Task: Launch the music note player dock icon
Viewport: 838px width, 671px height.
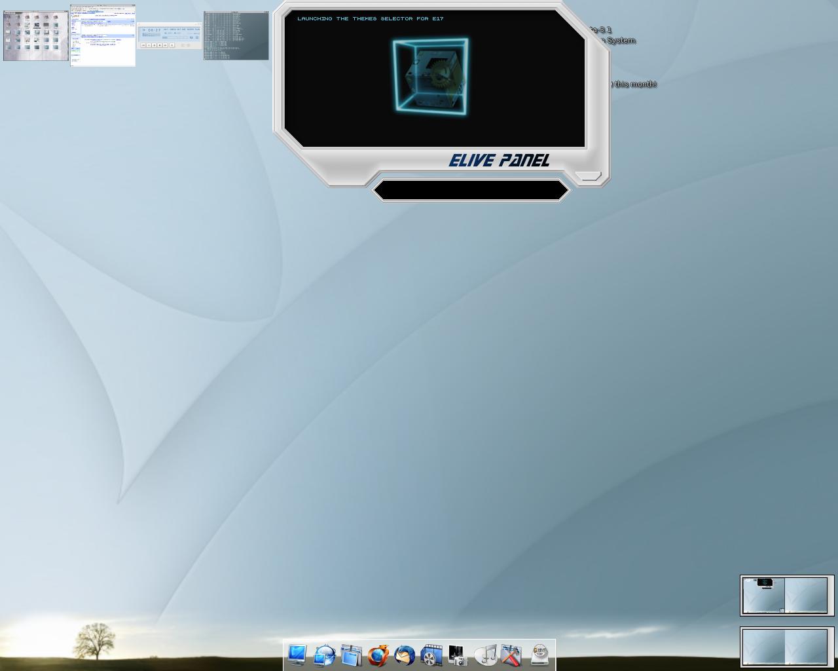Action: tap(485, 655)
